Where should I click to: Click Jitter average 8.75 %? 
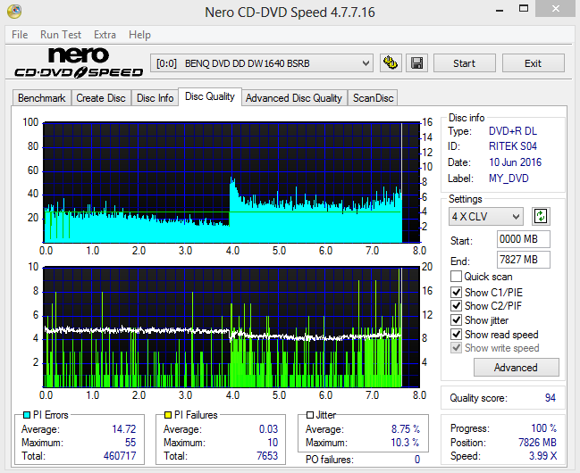tap(406, 429)
